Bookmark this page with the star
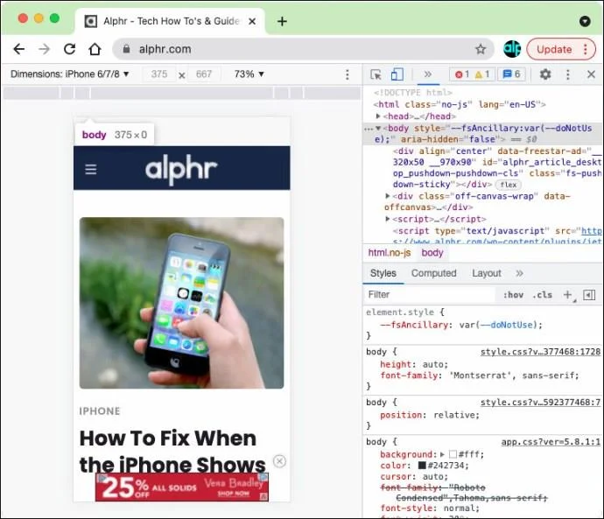604x519 pixels. [x=481, y=49]
